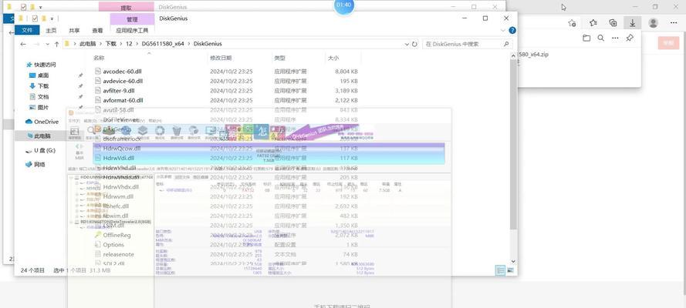Open the 查看 ribbon tab
This screenshot has width=686, height=308.
pyautogui.click(x=97, y=31)
